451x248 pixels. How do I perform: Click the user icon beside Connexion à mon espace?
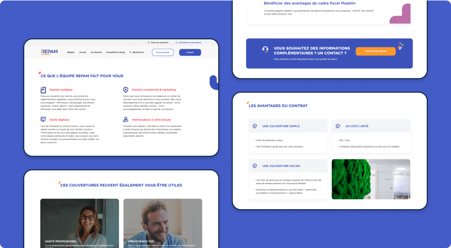(177, 42)
